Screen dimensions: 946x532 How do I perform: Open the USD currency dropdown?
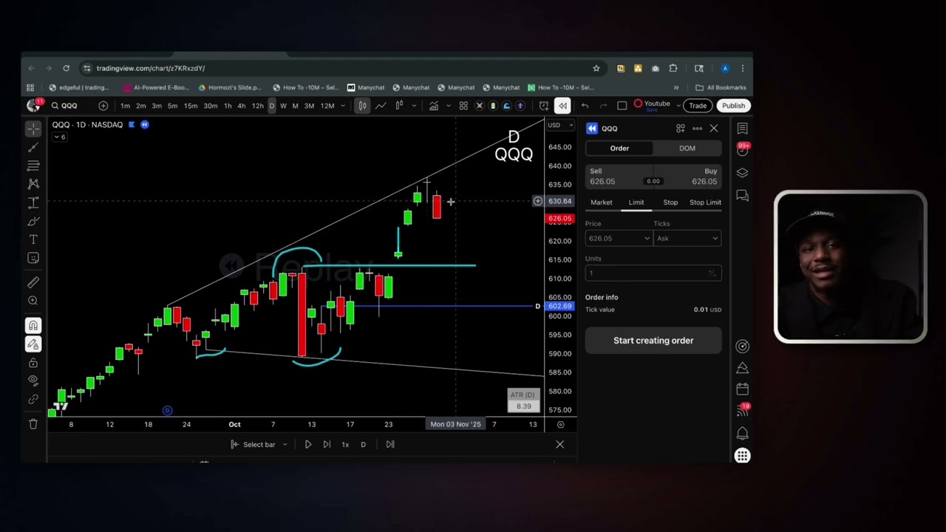point(559,125)
